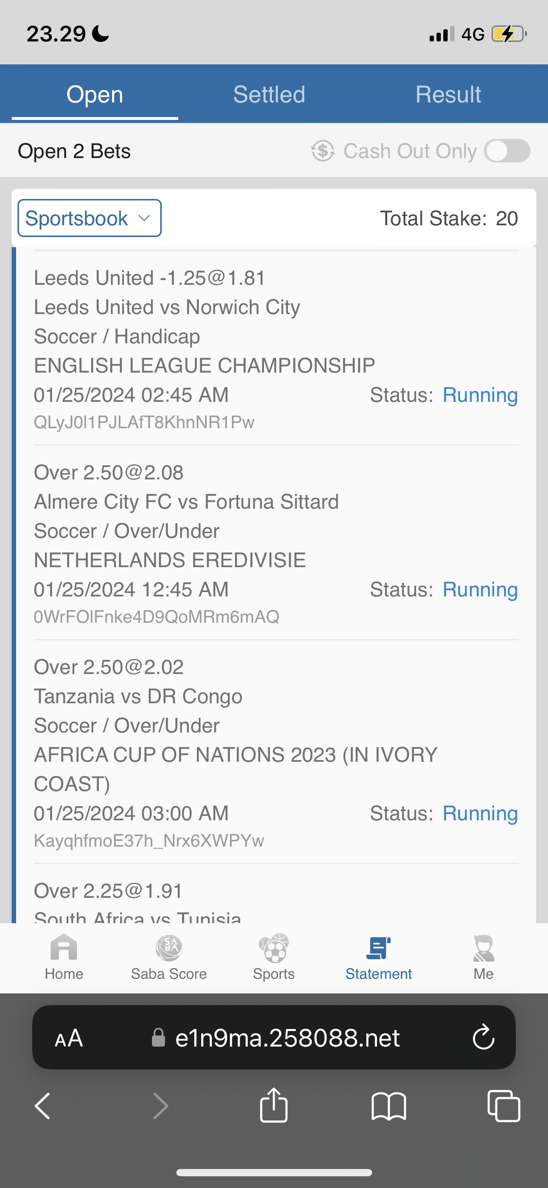Tap Running status for Almere City bet

coord(480,590)
